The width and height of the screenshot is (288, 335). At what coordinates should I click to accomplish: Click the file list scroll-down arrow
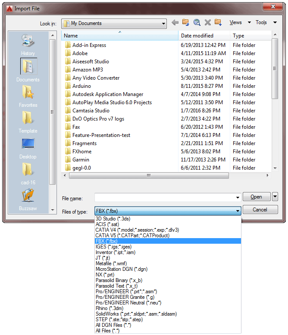pyautogui.click(x=275, y=168)
